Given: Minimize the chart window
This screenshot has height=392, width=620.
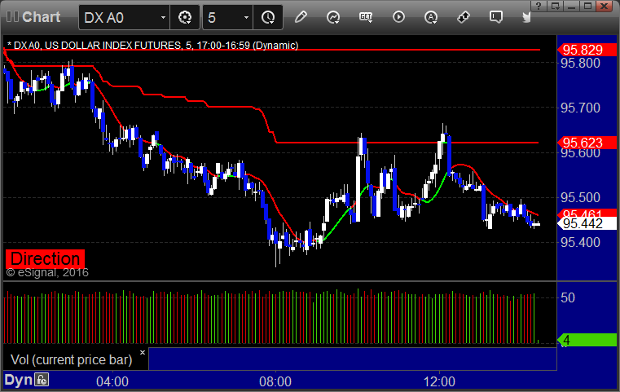Looking at the screenshot, I should (571, 6).
